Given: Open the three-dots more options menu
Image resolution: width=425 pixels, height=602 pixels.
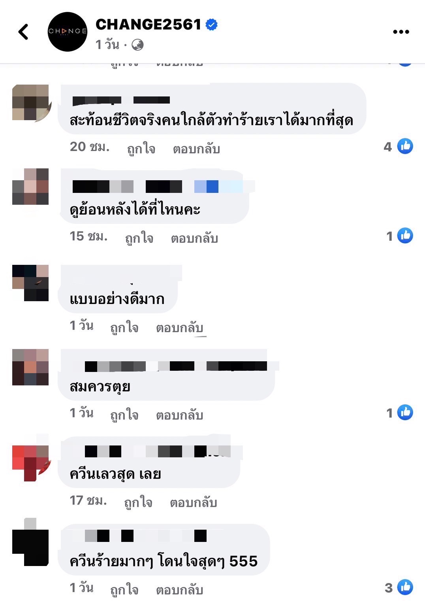Looking at the screenshot, I should click(401, 32).
